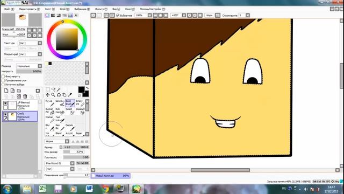Screen dimensions: 344x194
Task: Select the Hand pan tool
Action: click(64, 95)
